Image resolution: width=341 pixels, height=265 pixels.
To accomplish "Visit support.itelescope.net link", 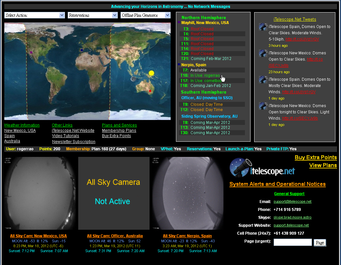I will [291, 225].
